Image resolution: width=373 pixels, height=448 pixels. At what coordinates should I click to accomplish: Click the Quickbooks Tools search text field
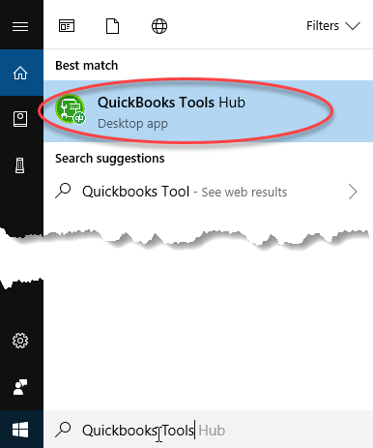208,430
